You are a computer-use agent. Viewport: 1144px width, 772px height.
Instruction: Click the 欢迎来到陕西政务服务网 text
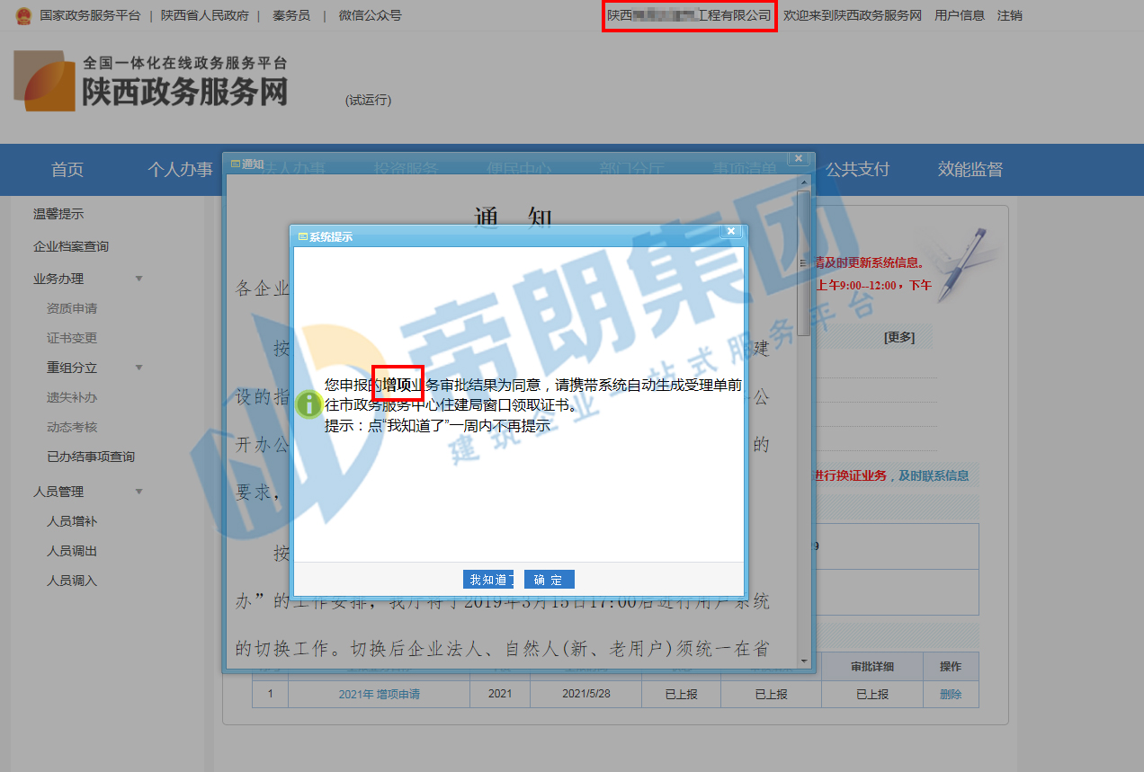[853, 15]
